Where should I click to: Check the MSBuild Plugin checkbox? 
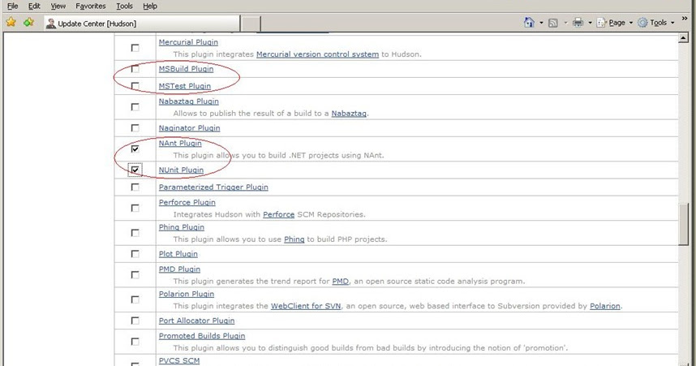pos(135,69)
